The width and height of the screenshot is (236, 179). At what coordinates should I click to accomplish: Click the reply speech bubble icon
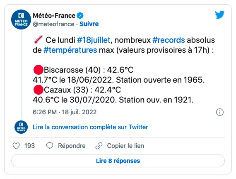coord(50,146)
